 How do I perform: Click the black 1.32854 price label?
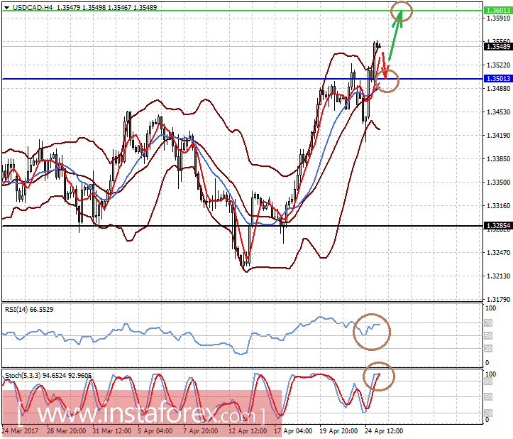click(x=498, y=226)
